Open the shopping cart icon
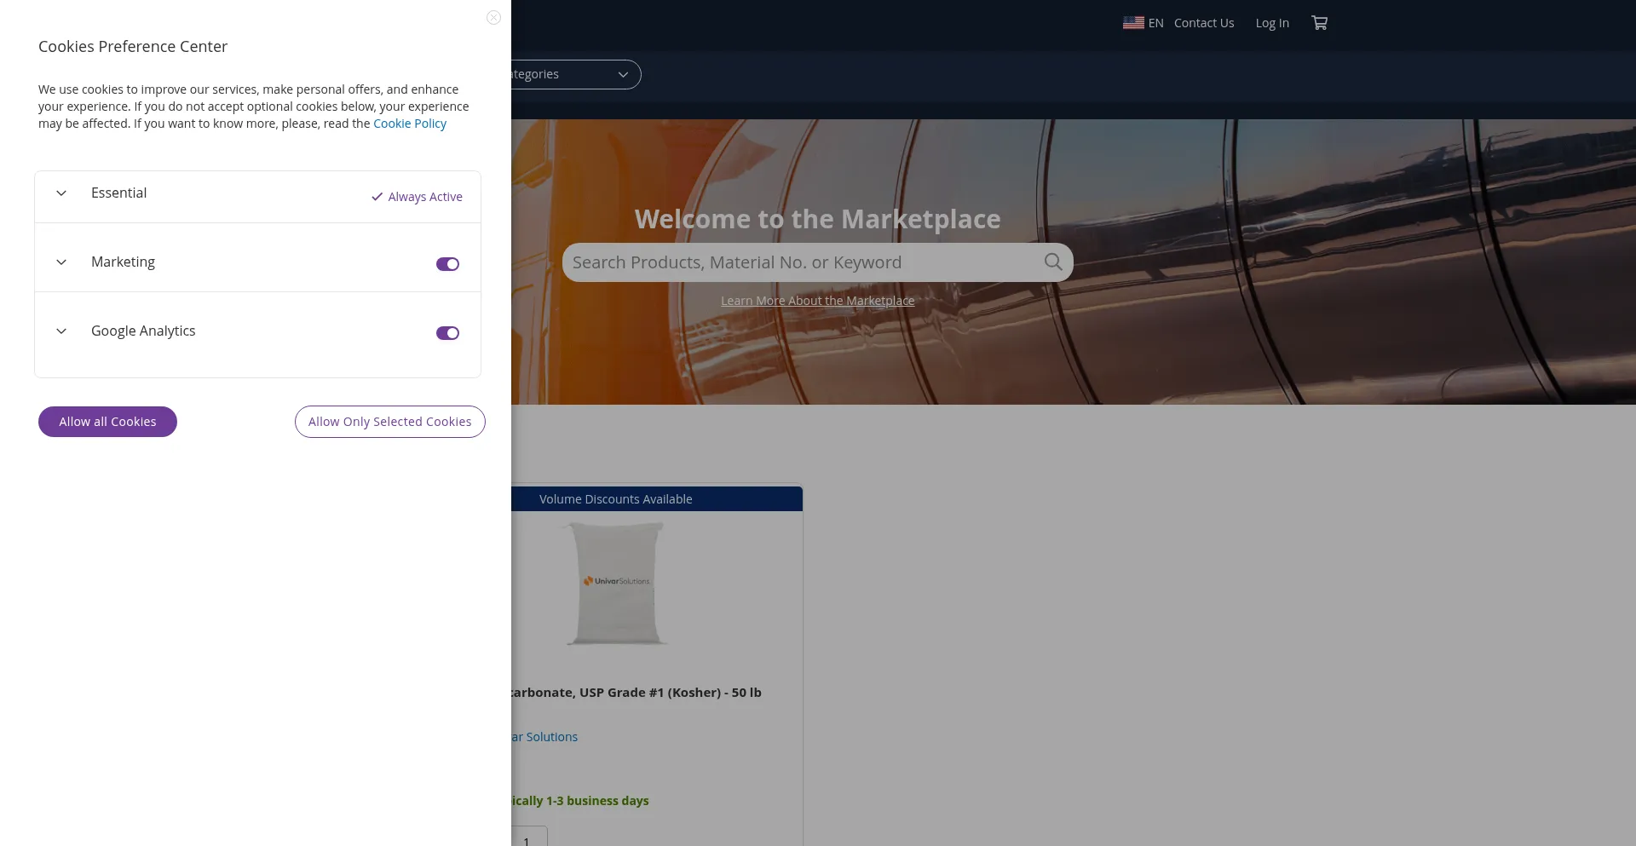1636x846 pixels. click(x=1319, y=23)
